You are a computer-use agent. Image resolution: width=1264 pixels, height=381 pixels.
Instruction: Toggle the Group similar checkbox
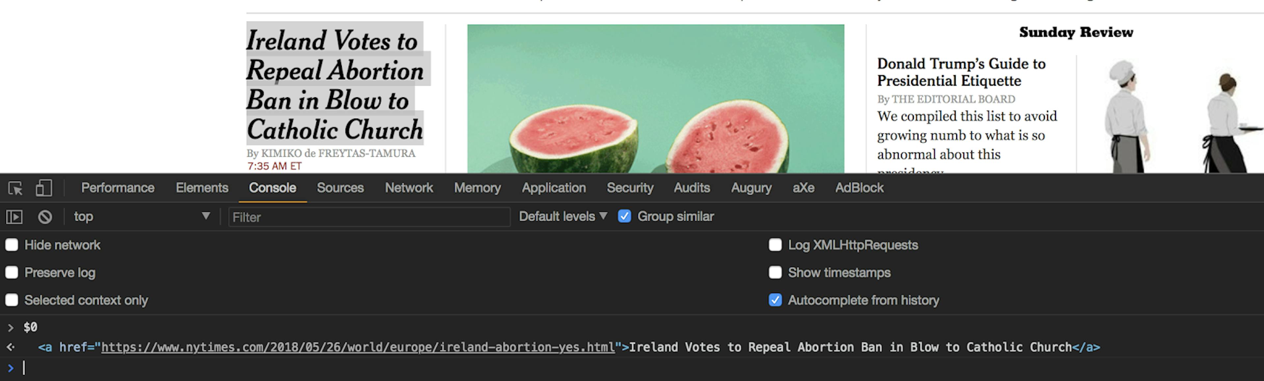[x=624, y=217]
